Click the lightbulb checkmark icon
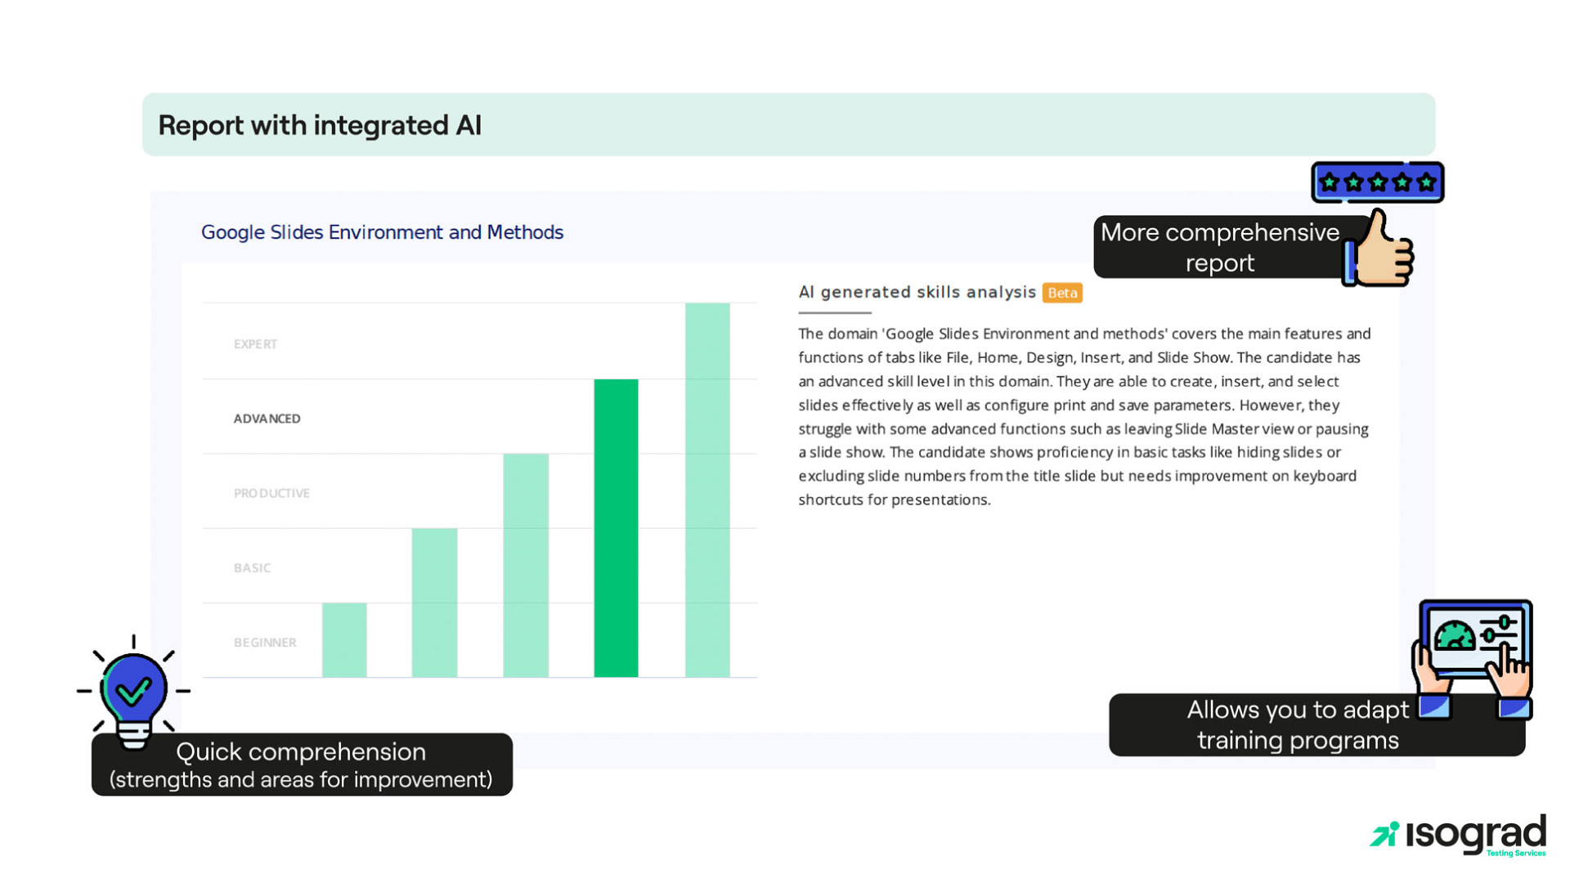This screenshot has height=883, width=1570. [x=133, y=693]
